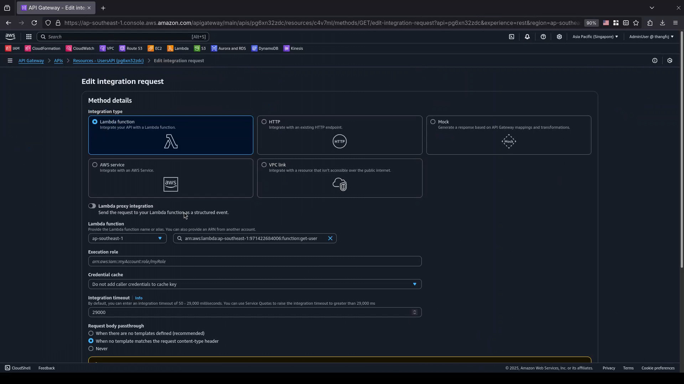Select Mock integration type
Screen dimensions: 684x384
[x=509, y=135]
